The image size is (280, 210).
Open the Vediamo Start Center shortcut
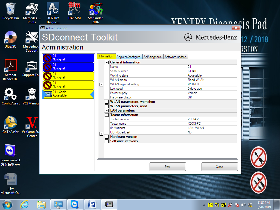(x=31, y=127)
